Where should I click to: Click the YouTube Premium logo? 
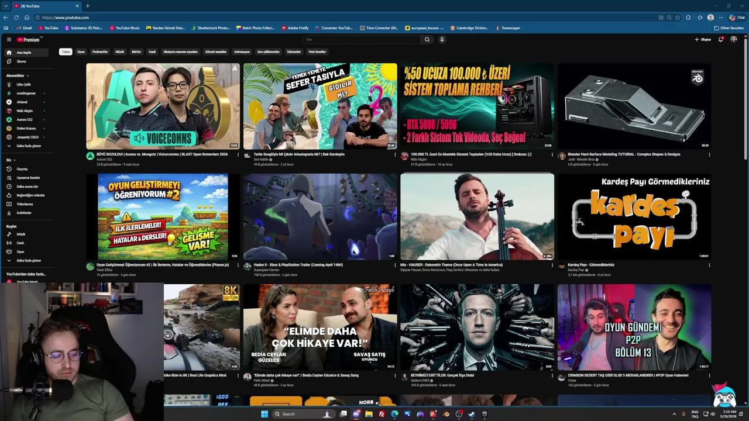(28, 40)
